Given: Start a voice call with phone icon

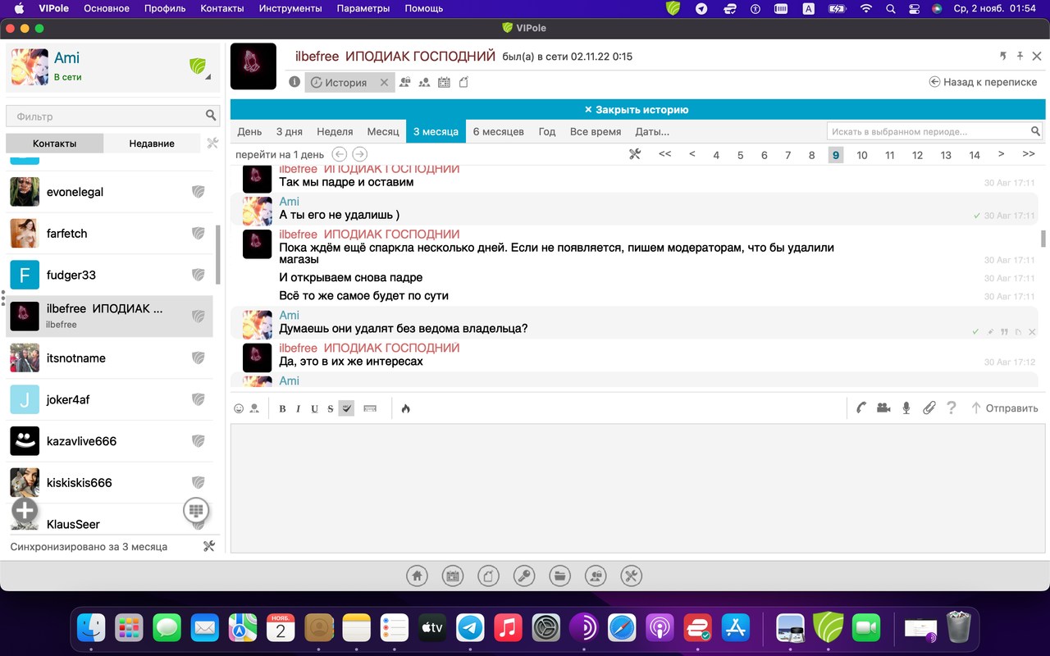Looking at the screenshot, I should tap(861, 408).
